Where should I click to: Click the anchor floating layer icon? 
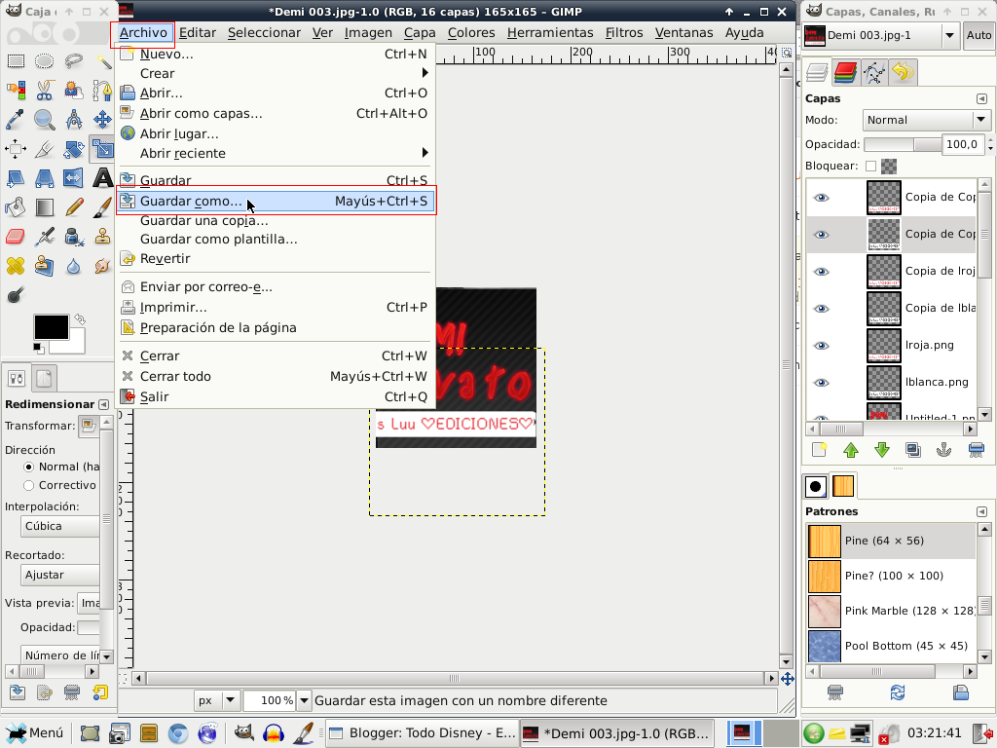(x=944, y=450)
